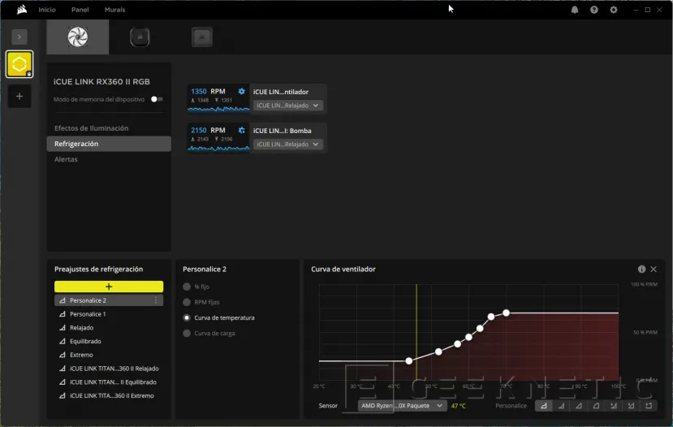Screen dimensions: 673x427
Task: Apply the fifth curve shape preset
Action: click(614, 406)
